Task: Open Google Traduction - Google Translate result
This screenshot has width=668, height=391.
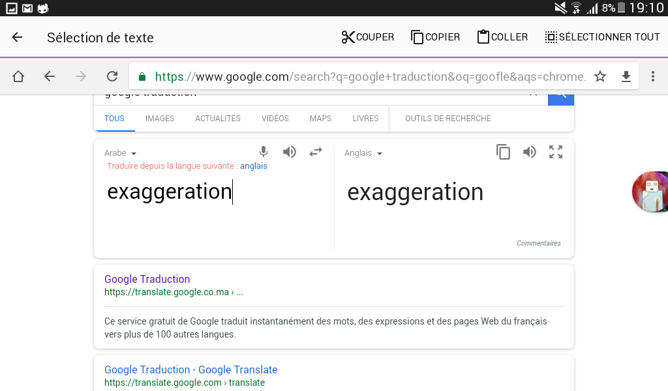Action: tap(191, 369)
